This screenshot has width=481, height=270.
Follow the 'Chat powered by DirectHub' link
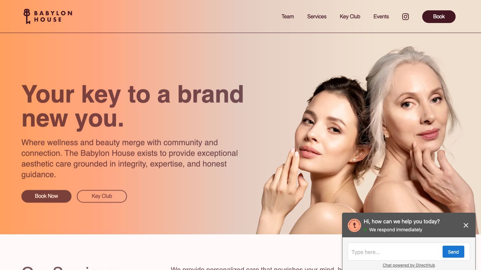409,265
